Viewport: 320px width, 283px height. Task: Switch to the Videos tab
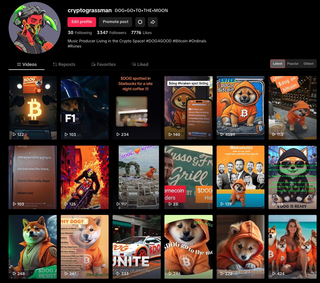(x=26, y=64)
